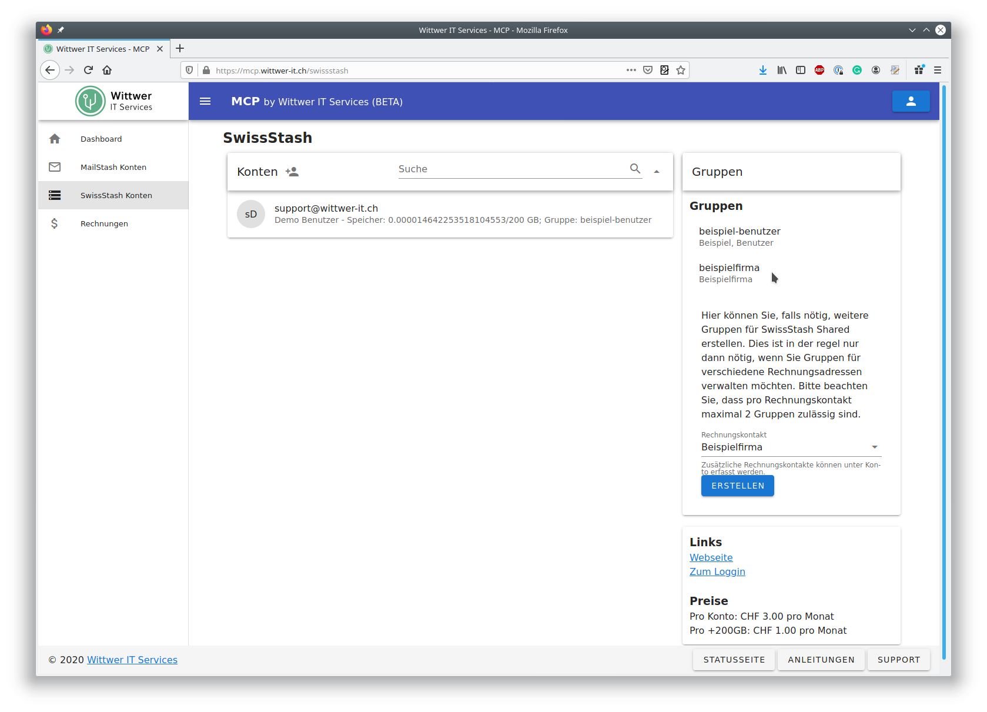
Task: Collapse the Konten panel with the arrow
Action: click(657, 172)
